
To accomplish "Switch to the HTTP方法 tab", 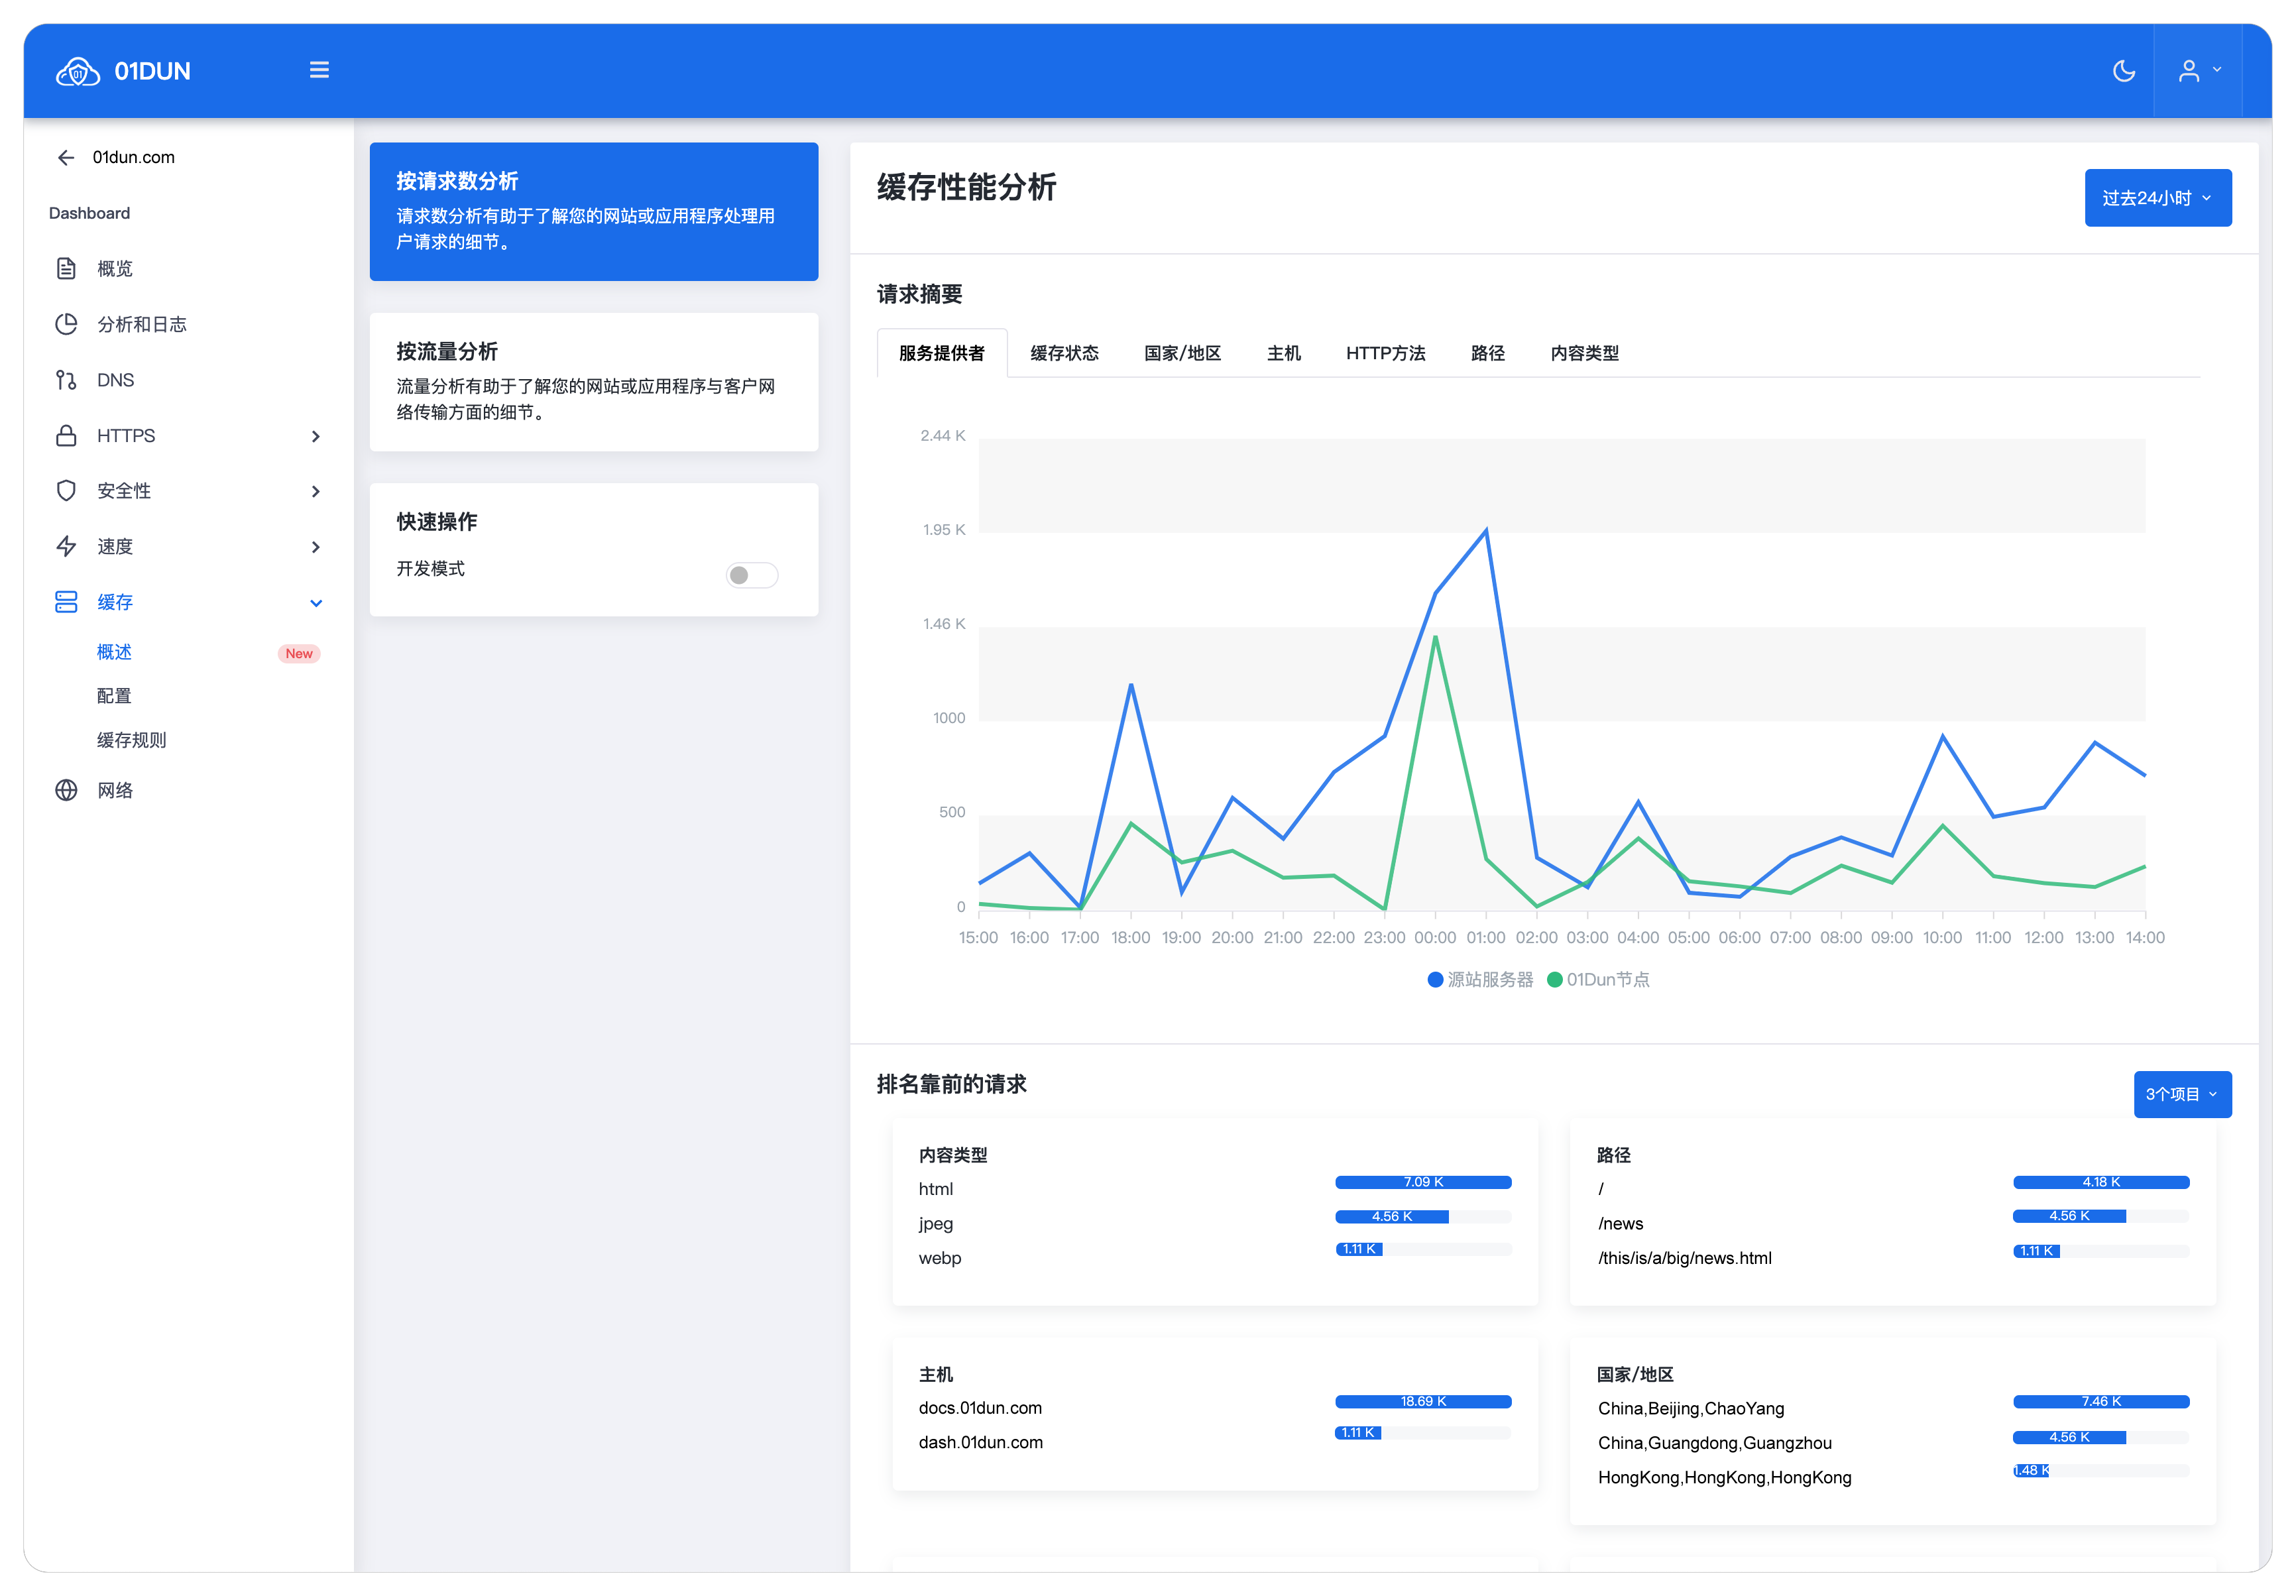I will point(1385,353).
